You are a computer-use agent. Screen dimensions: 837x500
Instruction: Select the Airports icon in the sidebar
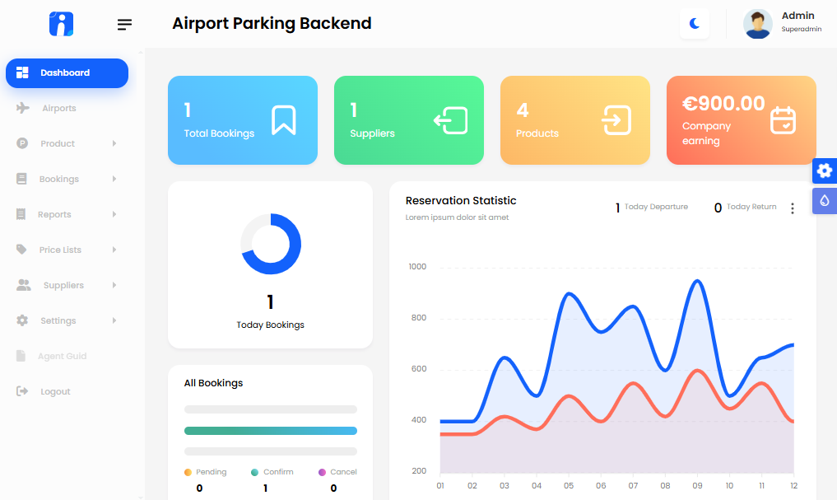click(x=21, y=108)
